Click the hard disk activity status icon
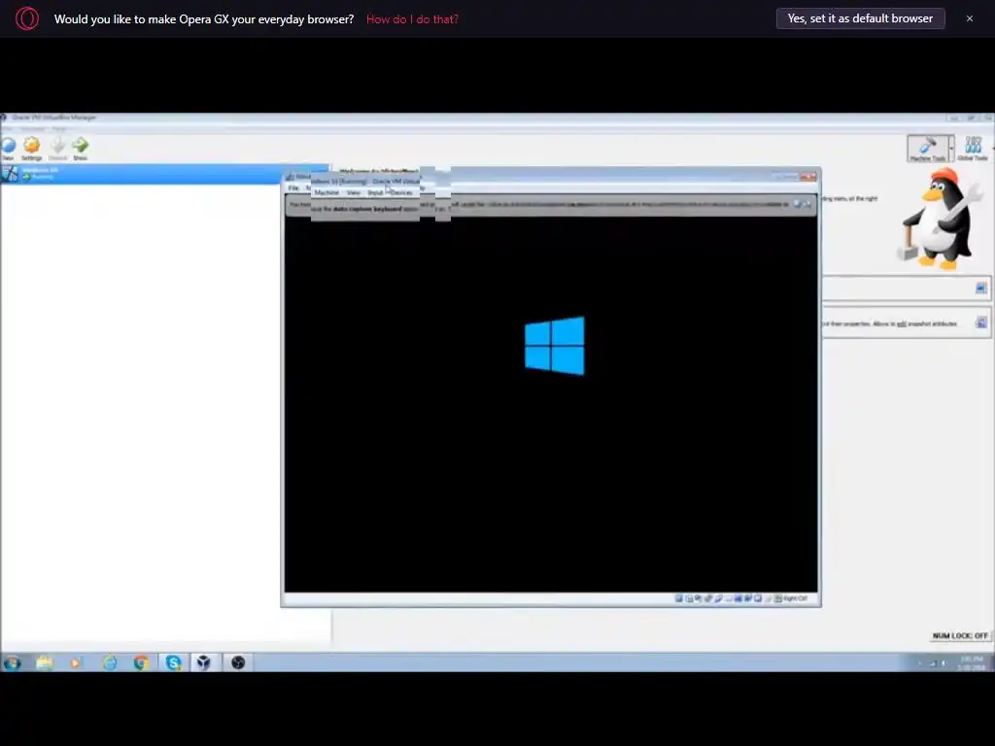 (678, 598)
